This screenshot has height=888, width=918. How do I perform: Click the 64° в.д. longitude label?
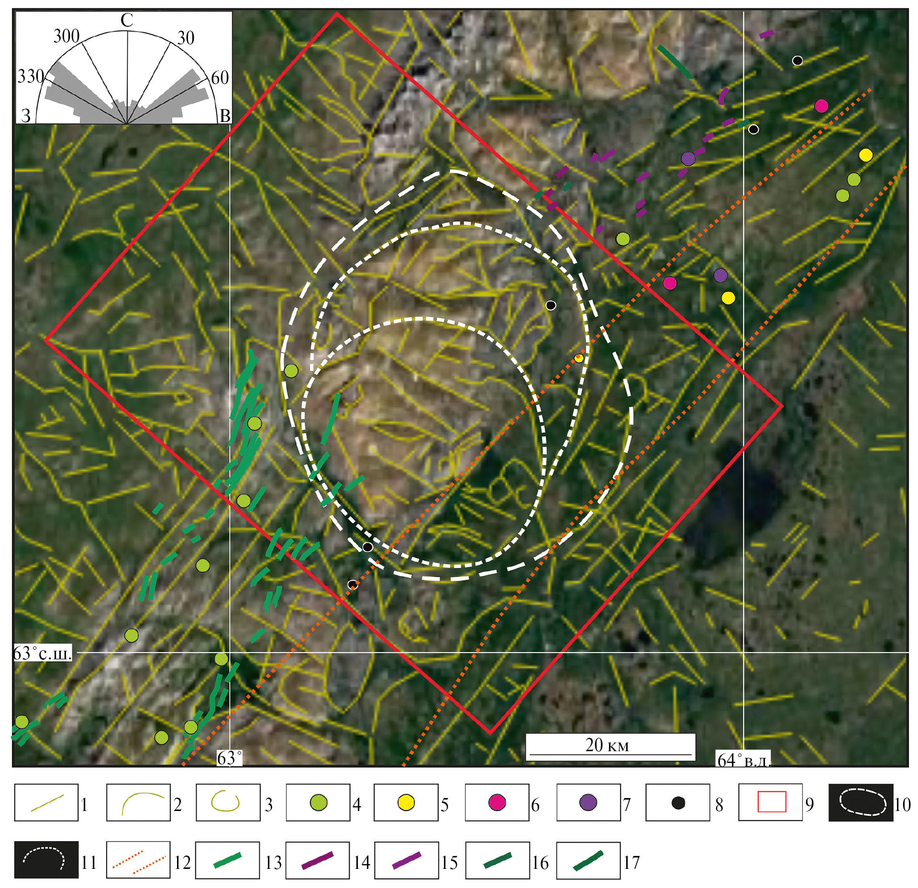(743, 759)
